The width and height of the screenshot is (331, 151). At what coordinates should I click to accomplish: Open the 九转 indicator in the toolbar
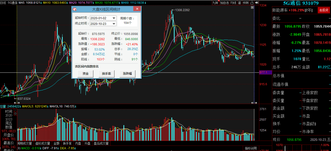tap(215, 3)
